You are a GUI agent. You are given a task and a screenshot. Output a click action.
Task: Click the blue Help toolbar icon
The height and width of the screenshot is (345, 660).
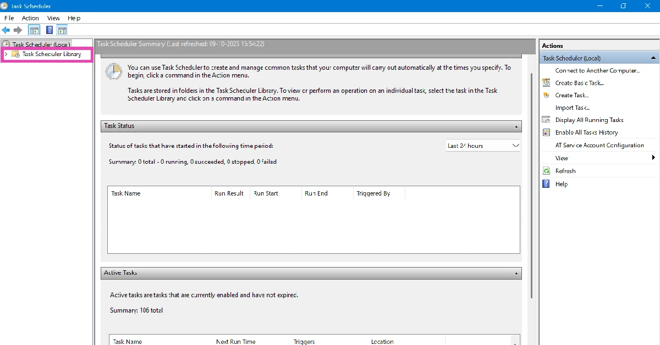pyautogui.click(x=50, y=30)
